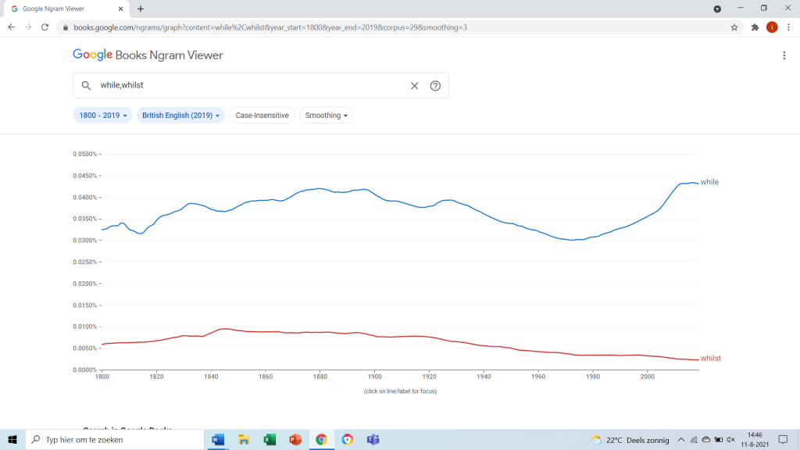
Task: Bookmark this page with the star icon
Action: click(734, 27)
